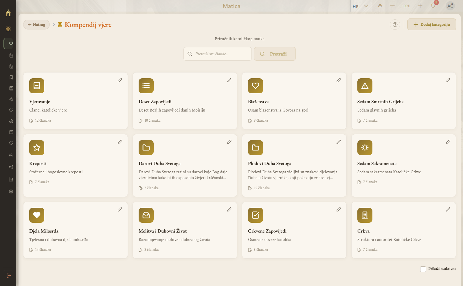Click the Pretraži search button
Viewport: 463px width, 286px height.
[x=275, y=54]
